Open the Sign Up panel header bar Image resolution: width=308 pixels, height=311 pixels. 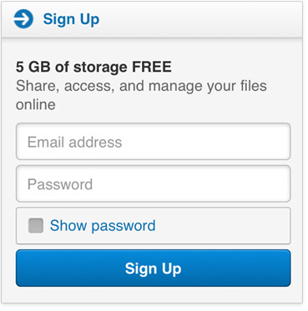point(152,19)
